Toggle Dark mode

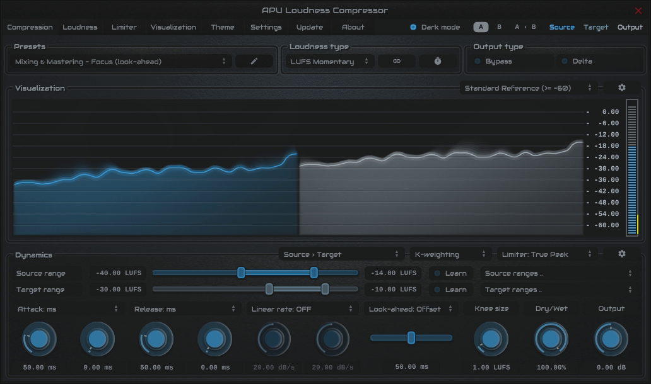point(414,28)
